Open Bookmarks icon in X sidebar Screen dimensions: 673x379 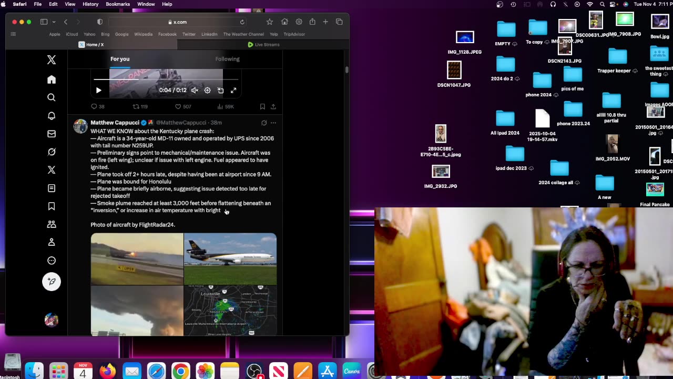tap(52, 206)
